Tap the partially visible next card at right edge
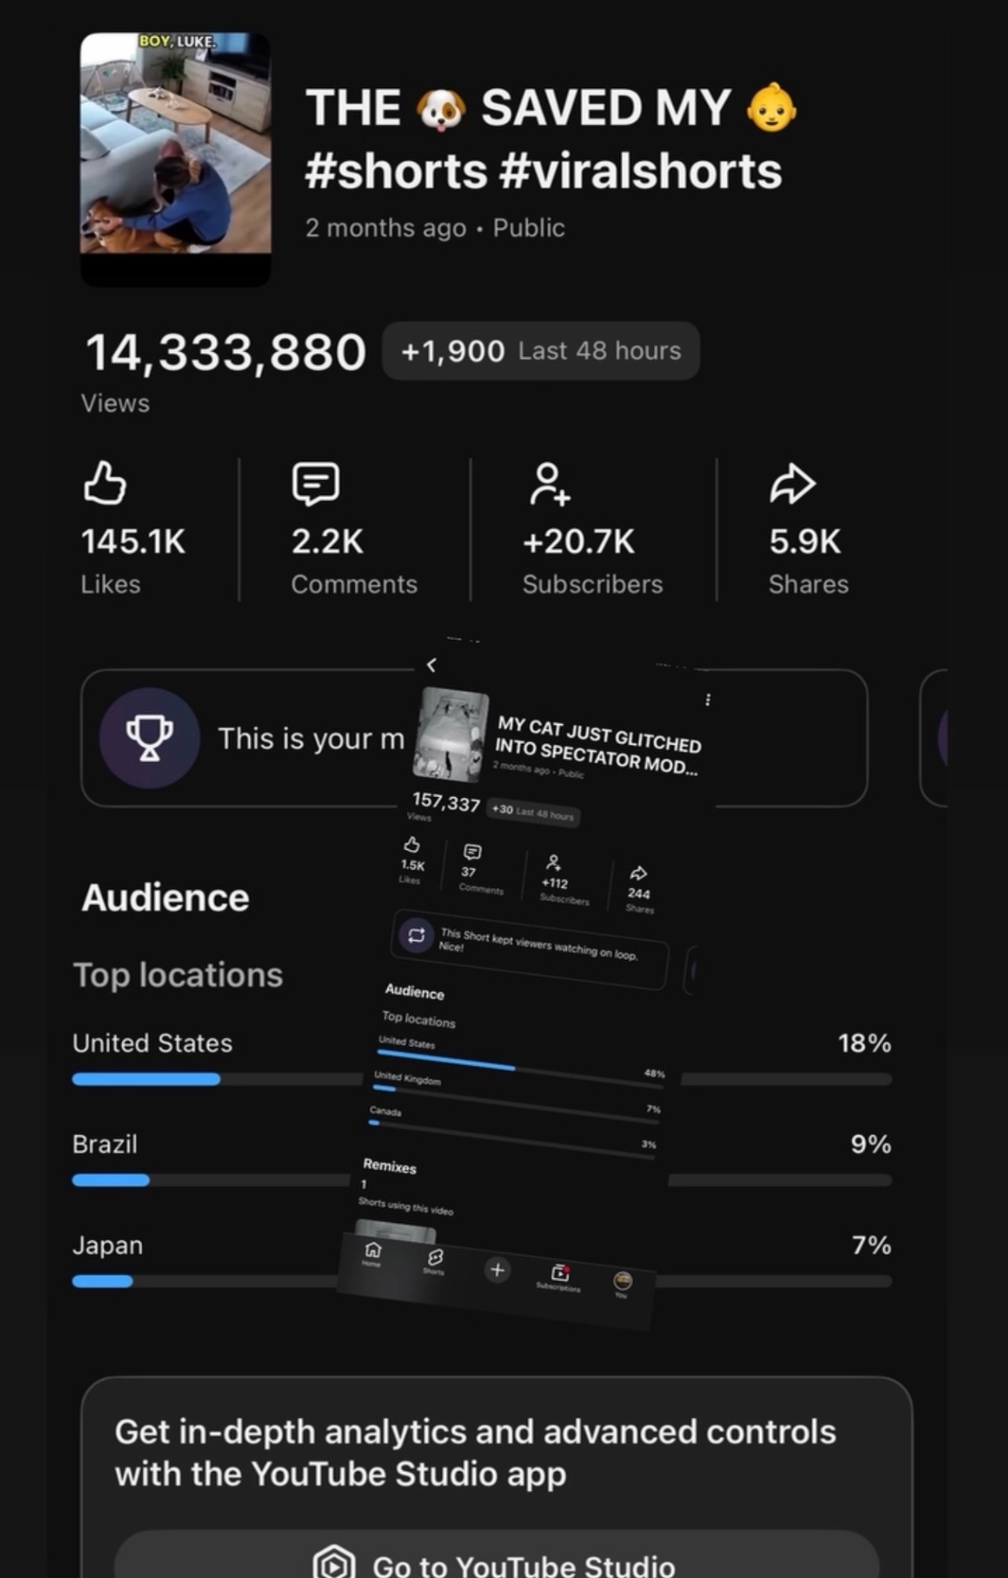Viewport: 1008px width, 1578px height. click(x=934, y=738)
